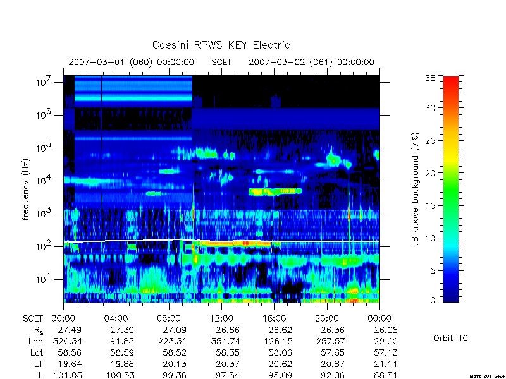Click the Uiowa 20110424 stamp text

pyautogui.click(x=487, y=376)
